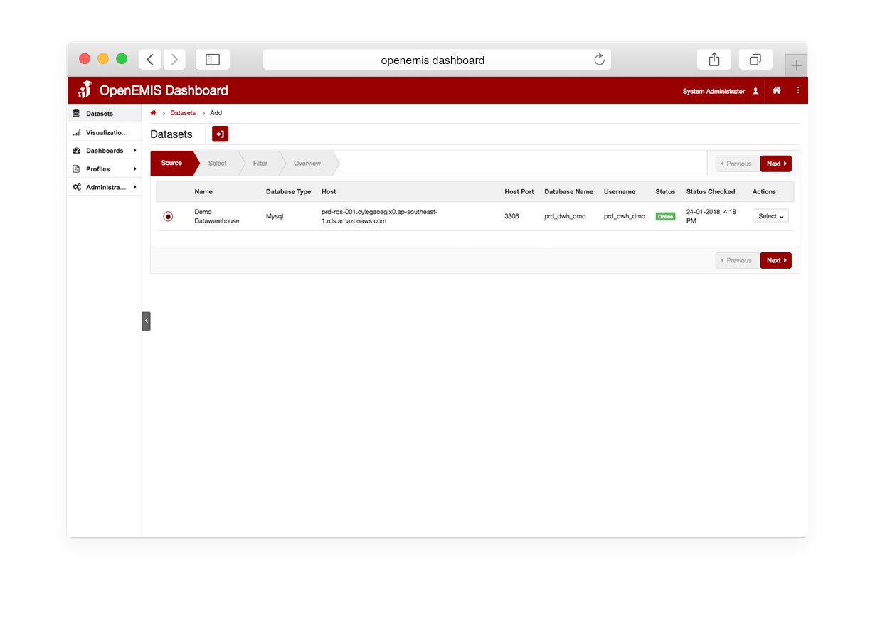Click the Username column header
Viewport: 875px width, 637px height.
[x=620, y=191]
